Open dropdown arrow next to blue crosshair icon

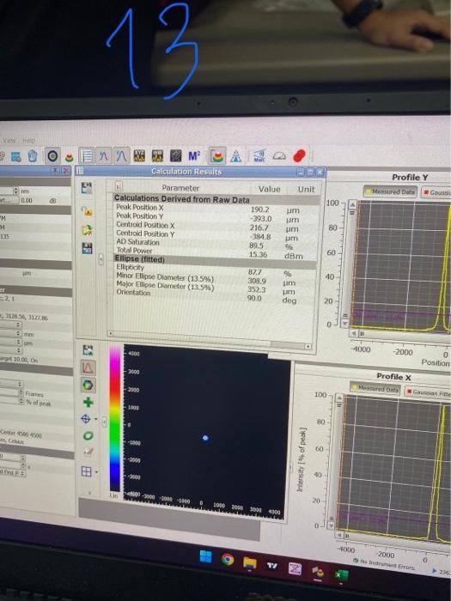(95, 419)
